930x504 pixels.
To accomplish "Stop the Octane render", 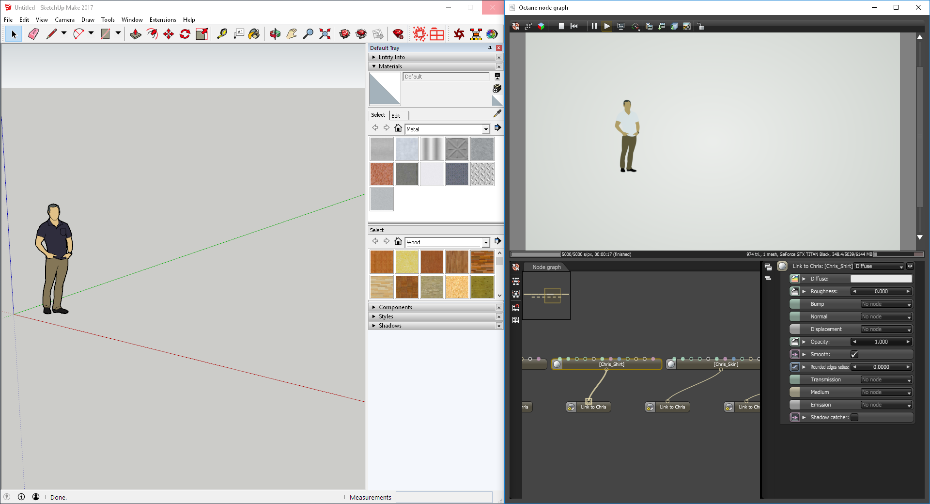I will coord(561,26).
